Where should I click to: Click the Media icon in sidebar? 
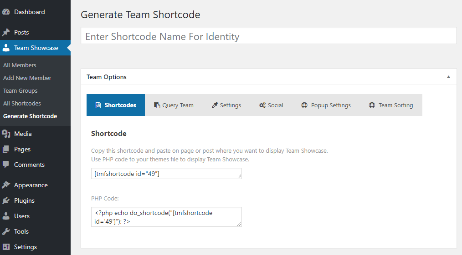pos(6,134)
